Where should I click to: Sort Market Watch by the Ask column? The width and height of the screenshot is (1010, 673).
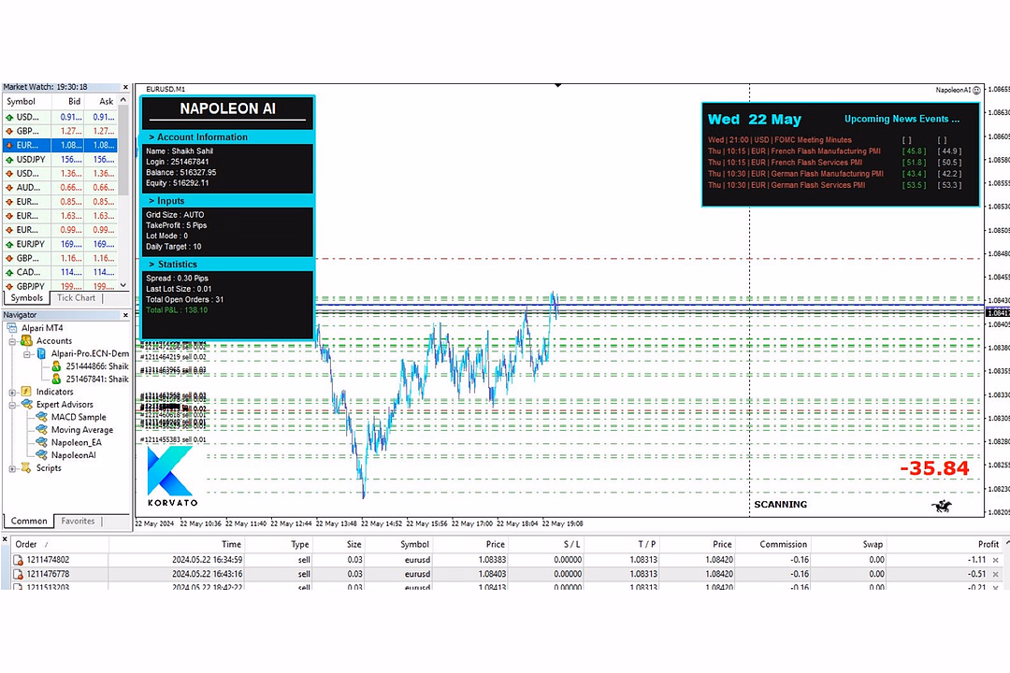point(100,101)
